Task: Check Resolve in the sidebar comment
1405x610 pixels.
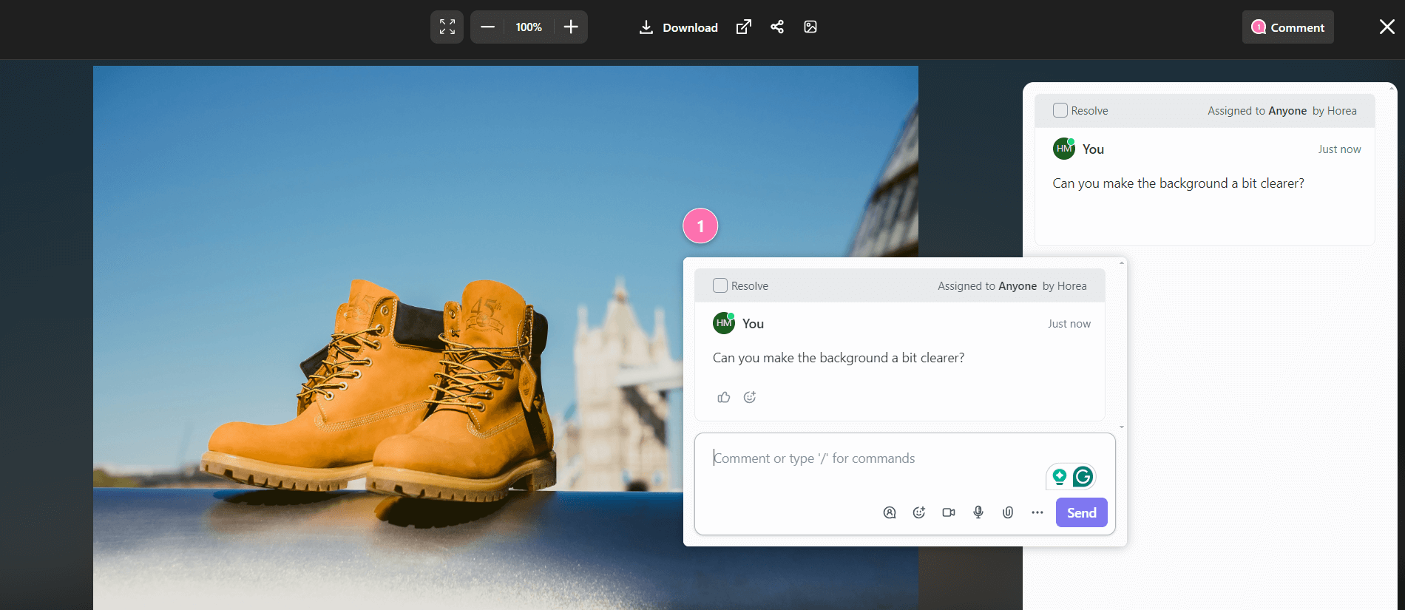Action: click(x=1060, y=110)
